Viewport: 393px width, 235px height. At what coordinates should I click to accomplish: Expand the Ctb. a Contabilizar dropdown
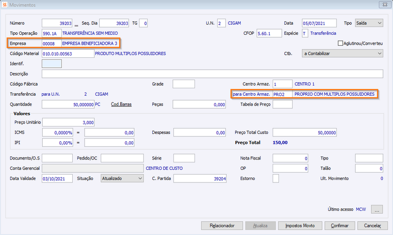[342, 53]
